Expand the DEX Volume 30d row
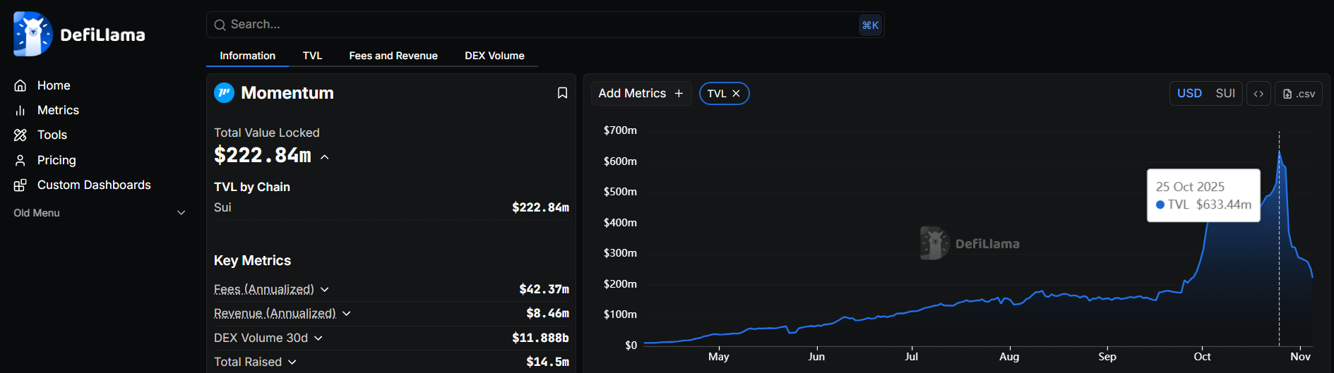Image resolution: width=1334 pixels, height=373 pixels. point(318,338)
